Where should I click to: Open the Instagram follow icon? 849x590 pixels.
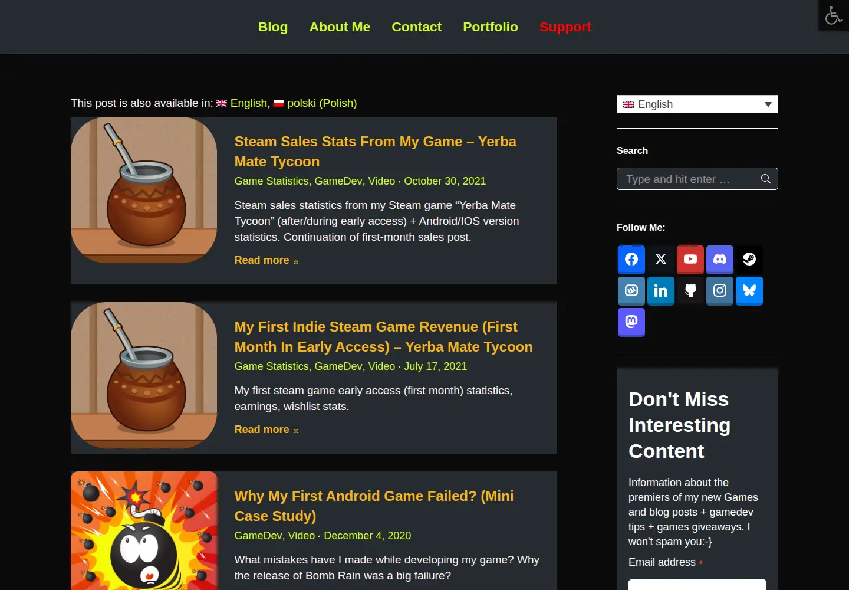point(720,290)
